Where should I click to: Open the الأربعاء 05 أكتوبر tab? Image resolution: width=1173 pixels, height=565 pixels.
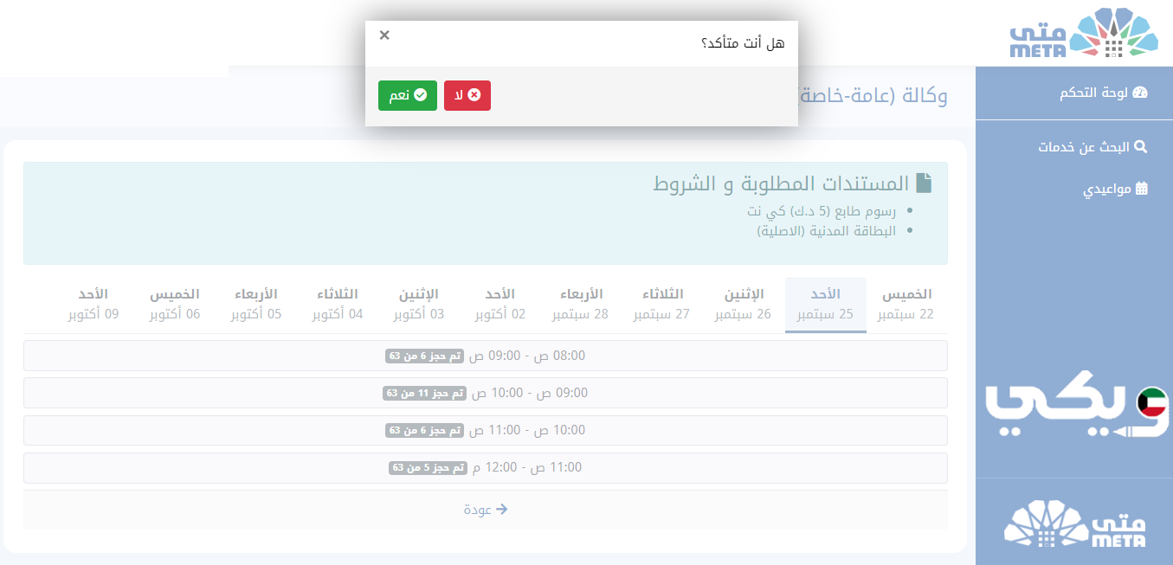click(256, 305)
